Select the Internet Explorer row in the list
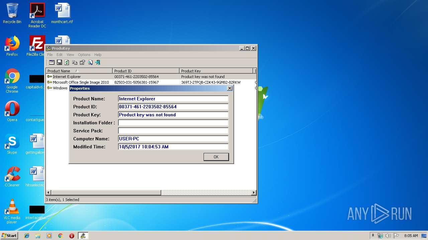428x240 pixels. tap(151, 77)
